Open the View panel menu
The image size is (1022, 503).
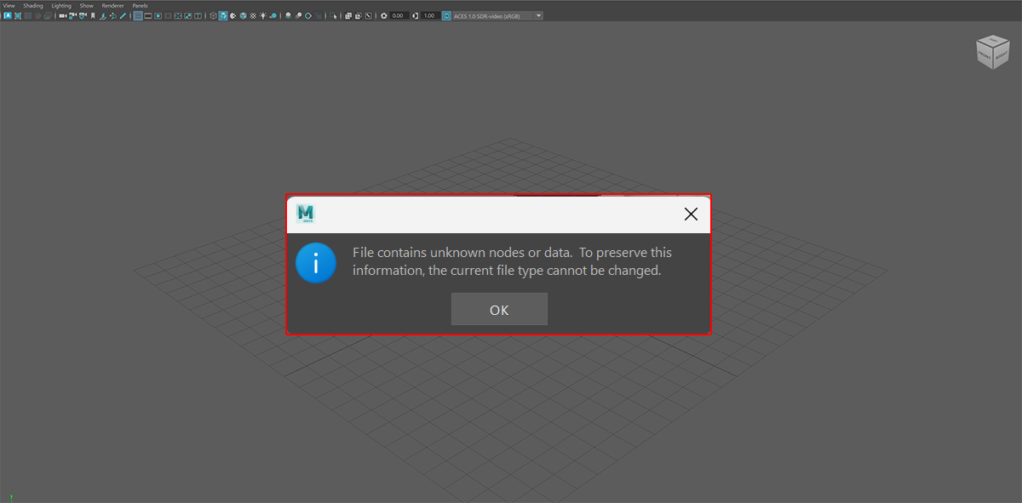click(x=9, y=5)
